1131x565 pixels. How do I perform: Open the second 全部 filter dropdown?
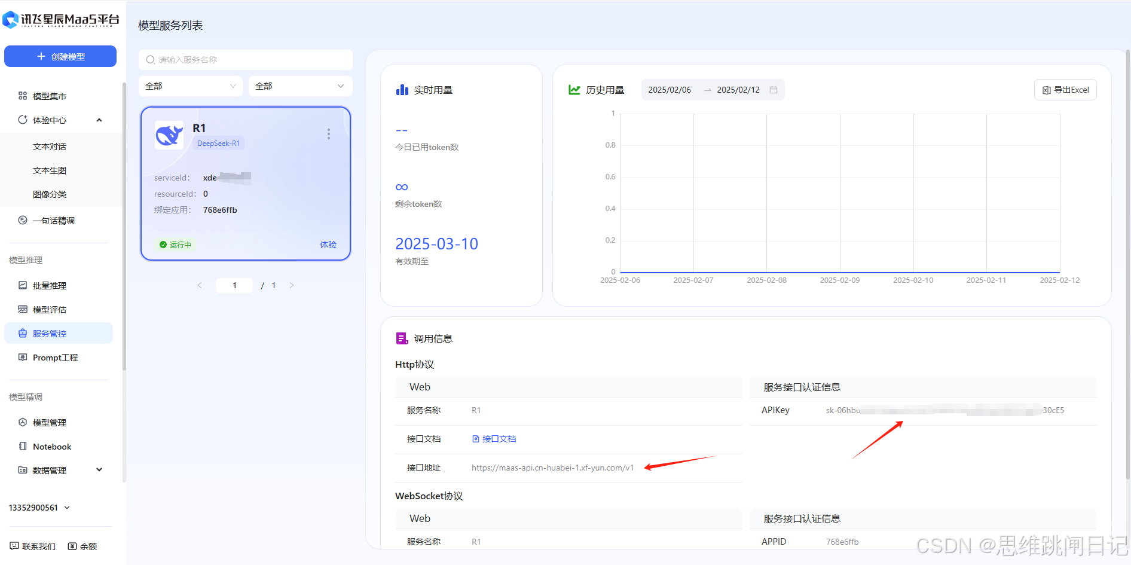[x=301, y=86]
